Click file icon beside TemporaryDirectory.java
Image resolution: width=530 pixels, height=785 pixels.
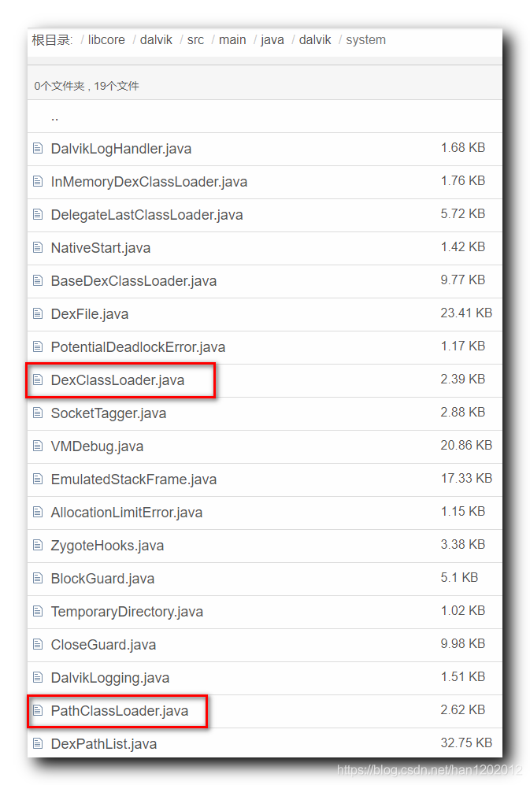(x=38, y=611)
